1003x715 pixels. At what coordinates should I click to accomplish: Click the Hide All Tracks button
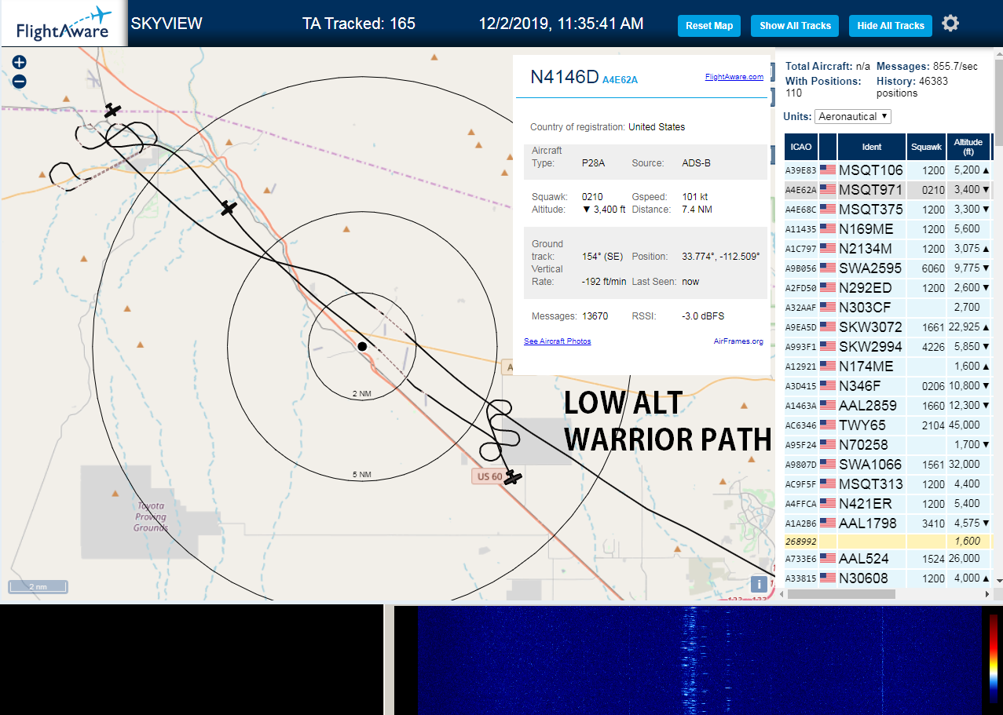pos(891,26)
